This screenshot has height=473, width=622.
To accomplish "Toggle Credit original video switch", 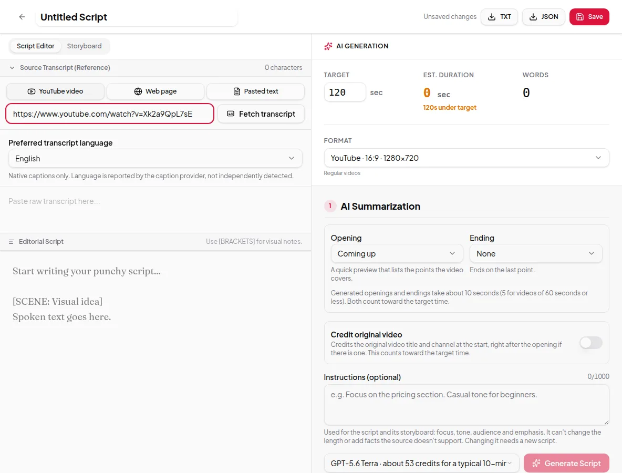I will point(590,343).
